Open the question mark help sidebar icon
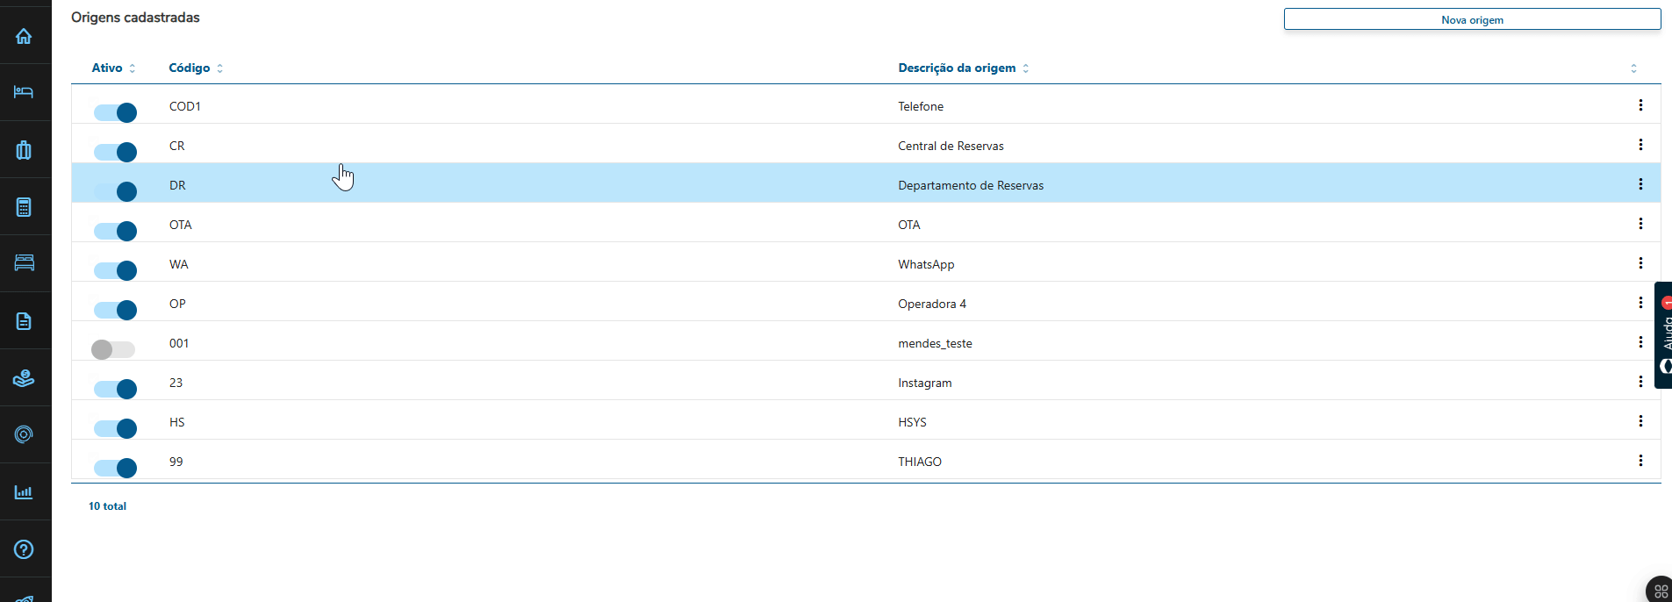 24,549
